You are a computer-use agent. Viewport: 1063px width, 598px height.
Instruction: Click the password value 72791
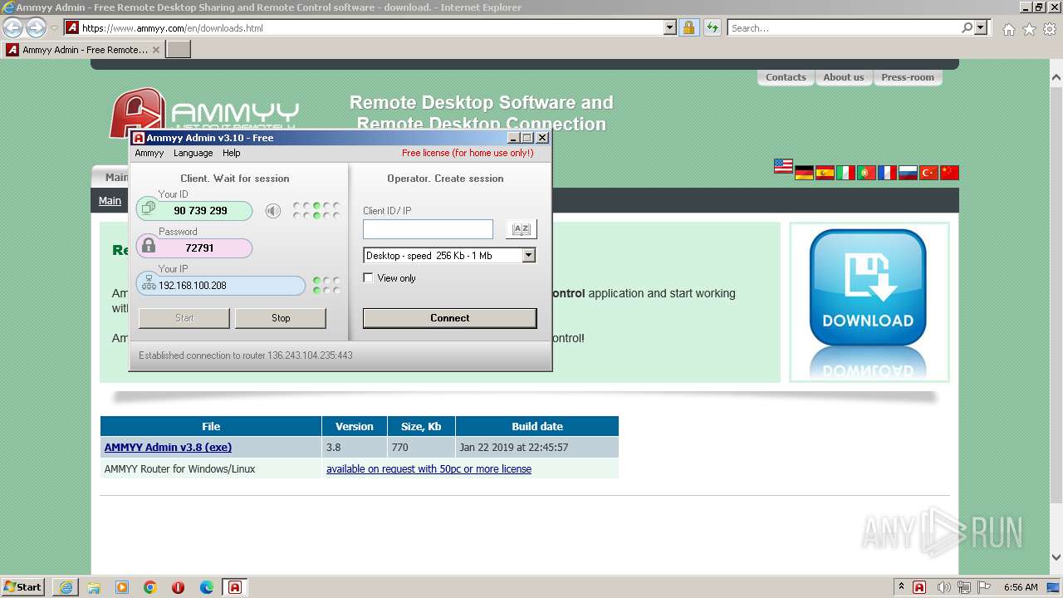(199, 248)
